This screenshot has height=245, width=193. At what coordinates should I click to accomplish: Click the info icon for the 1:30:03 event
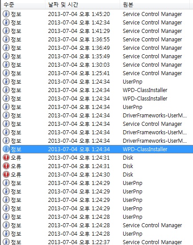6,64
